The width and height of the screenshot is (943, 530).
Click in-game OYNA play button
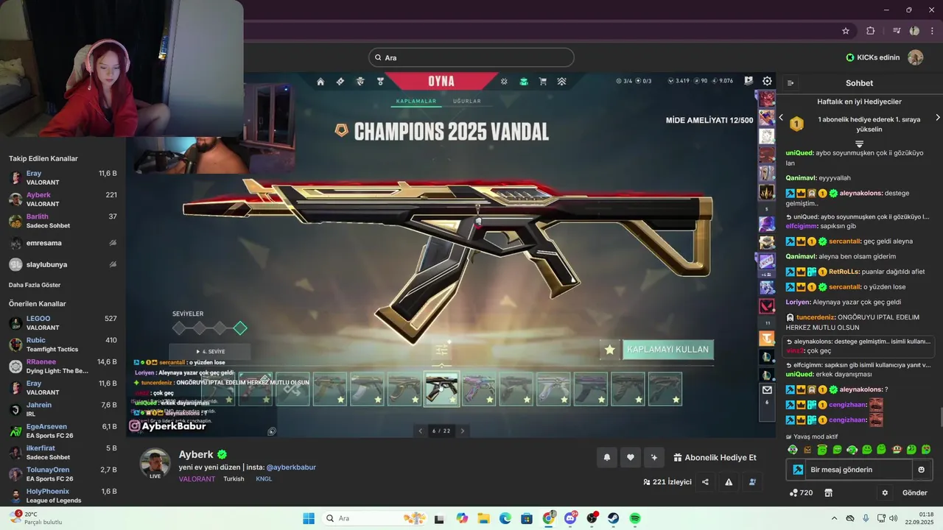(x=441, y=81)
